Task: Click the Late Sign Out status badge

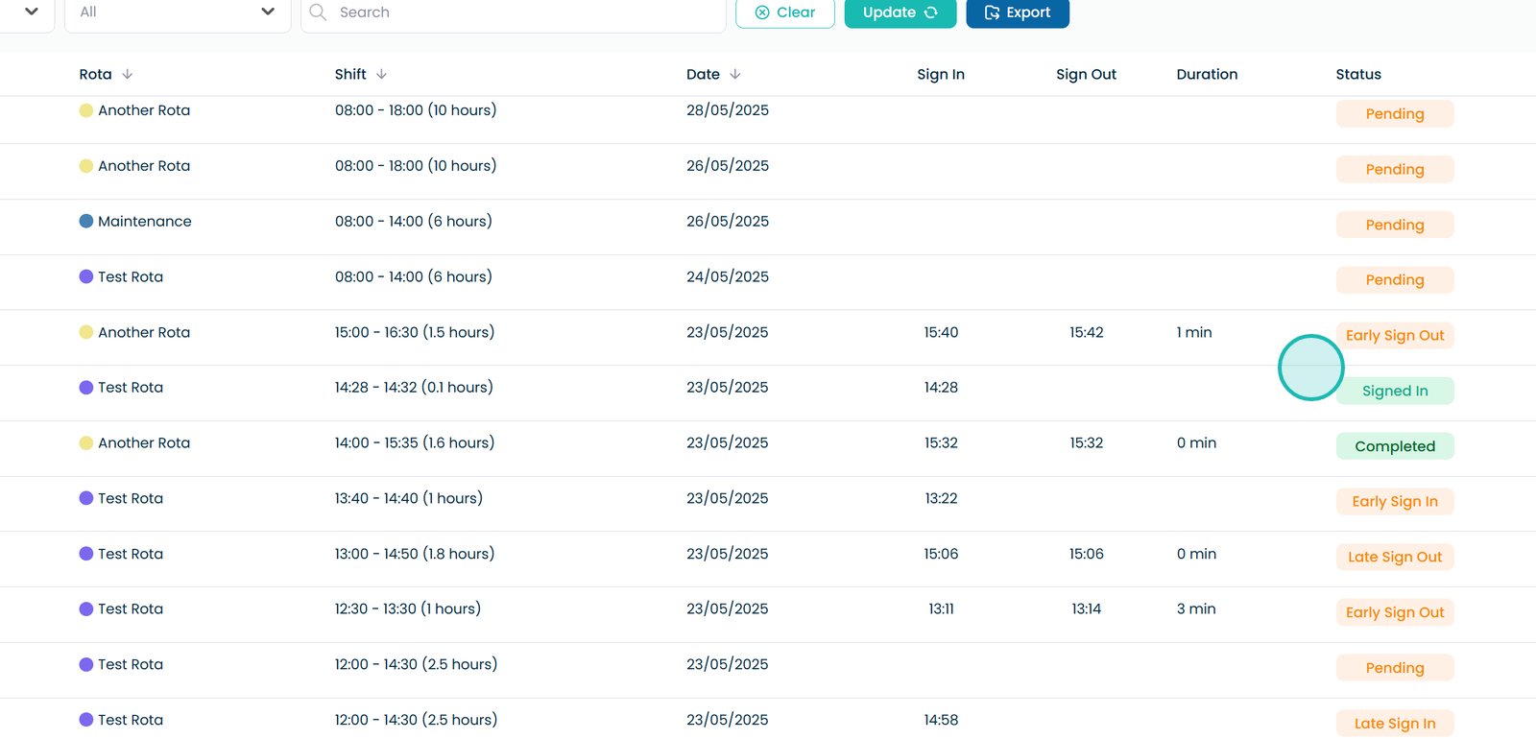Action: tap(1394, 558)
